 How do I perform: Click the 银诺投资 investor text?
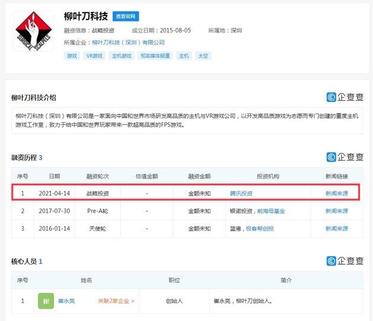[x=241, y=211]
